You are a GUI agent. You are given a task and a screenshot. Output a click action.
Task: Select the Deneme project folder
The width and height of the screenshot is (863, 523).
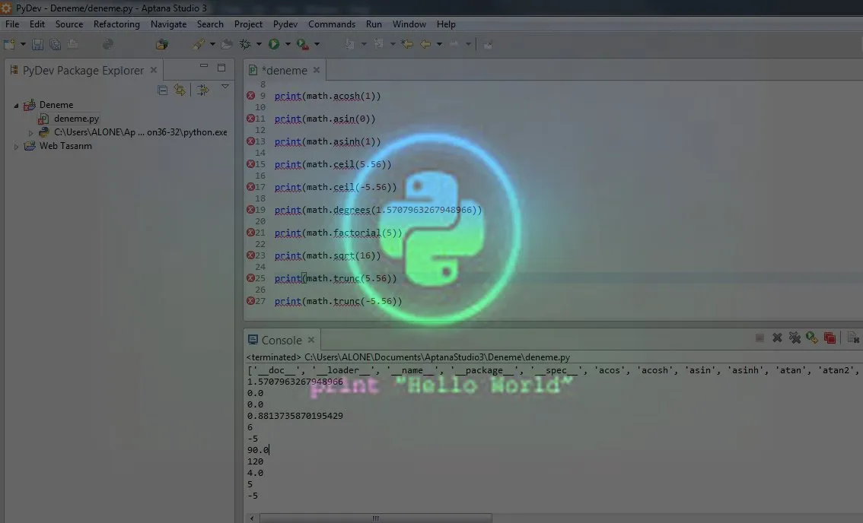pos(56,104)
